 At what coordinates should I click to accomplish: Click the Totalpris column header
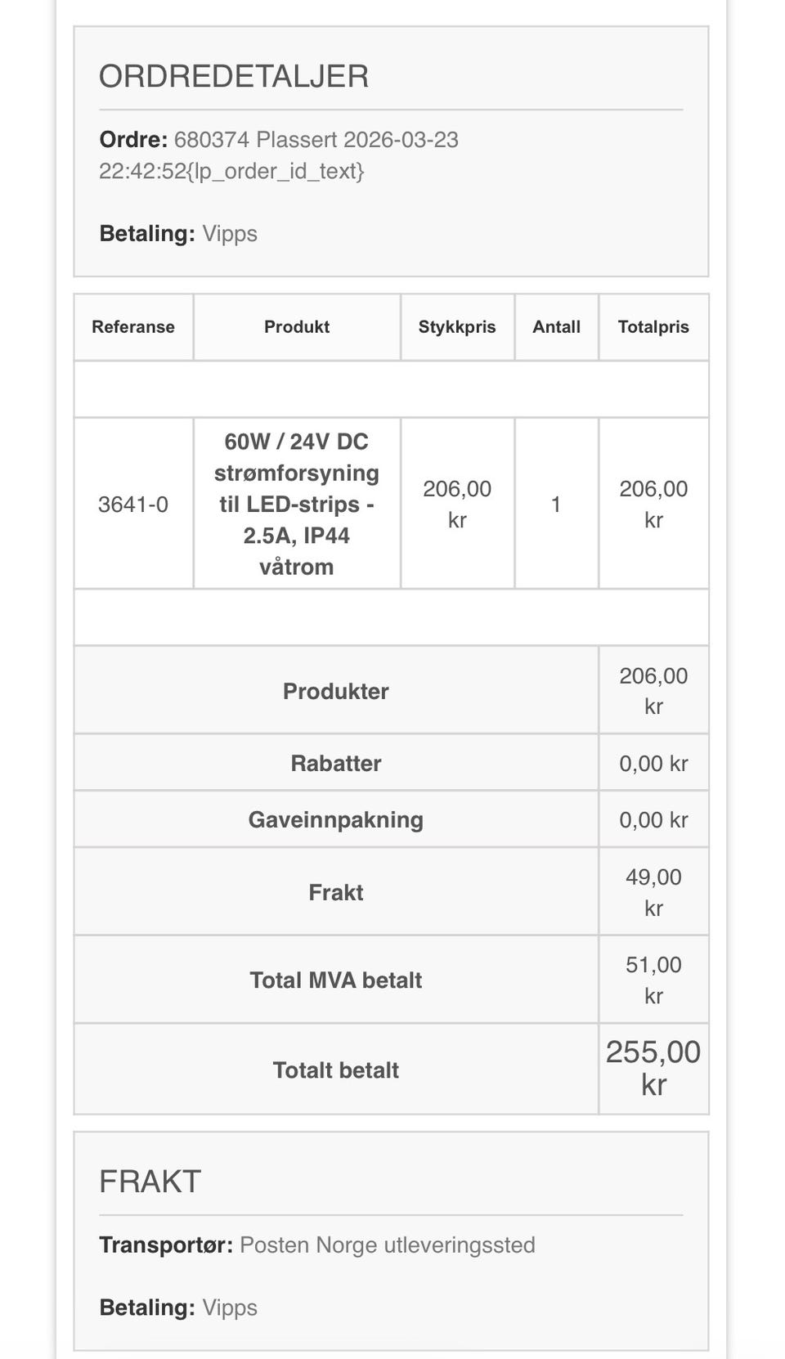(653, 327)
